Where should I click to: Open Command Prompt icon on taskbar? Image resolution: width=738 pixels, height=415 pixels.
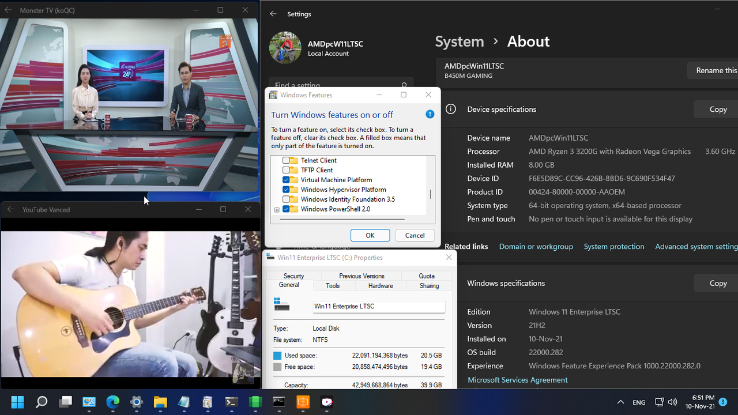click(279, 402)
